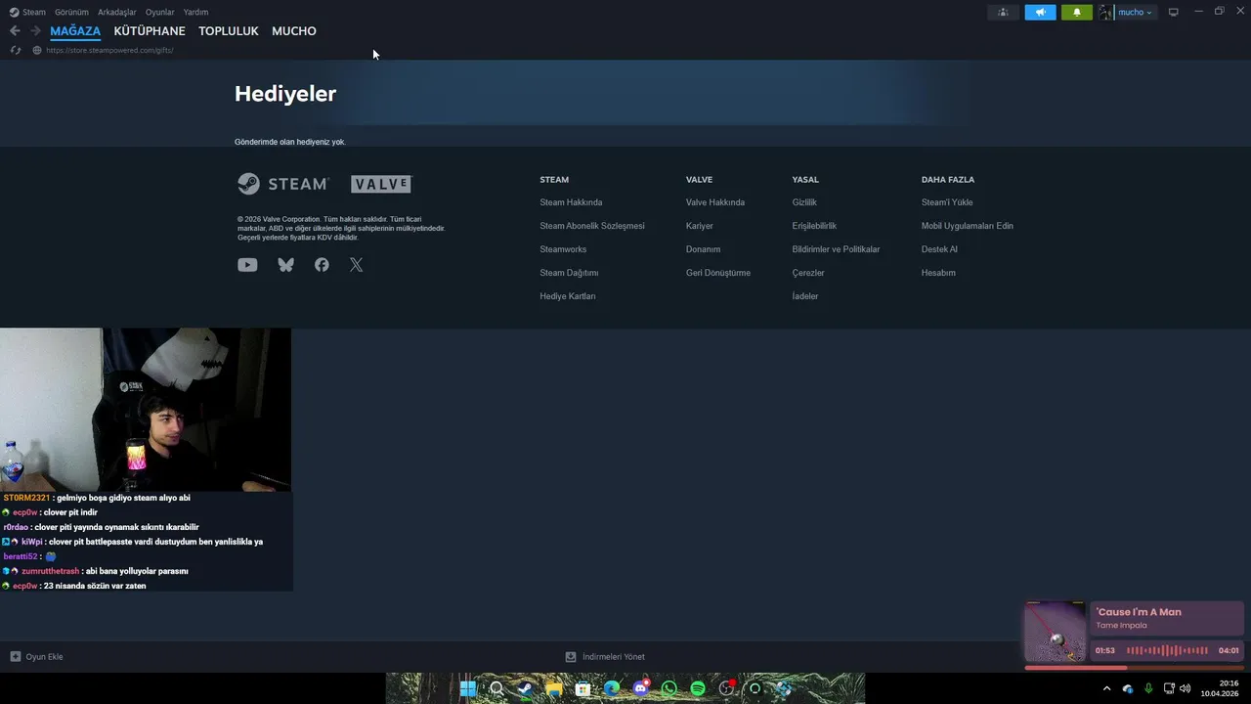Open Microsoft Edge from taskbar
1251x704 pixels.
click(x=612, y=688)
